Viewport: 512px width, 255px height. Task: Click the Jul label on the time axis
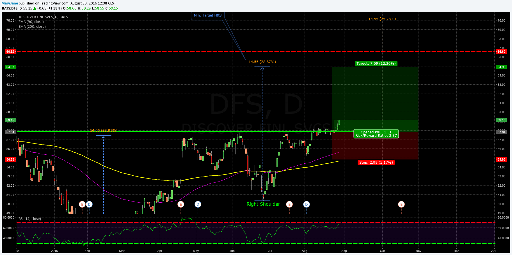click(x=270, y=251)
